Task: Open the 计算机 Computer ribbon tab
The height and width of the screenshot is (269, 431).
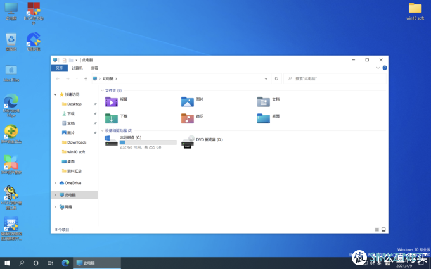Action: tap(77, 68)
